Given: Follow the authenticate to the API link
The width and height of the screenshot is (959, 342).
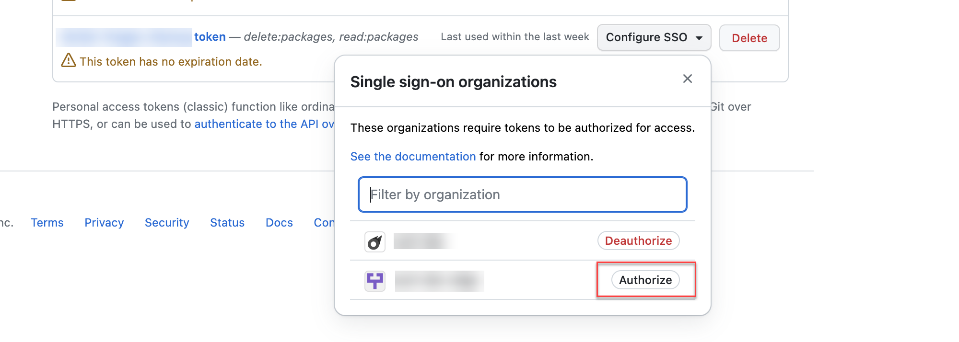Looking at the screenshot, I should coord(264,124).
